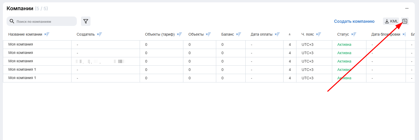Click Активна status in the first row

(x=344, y=44)
